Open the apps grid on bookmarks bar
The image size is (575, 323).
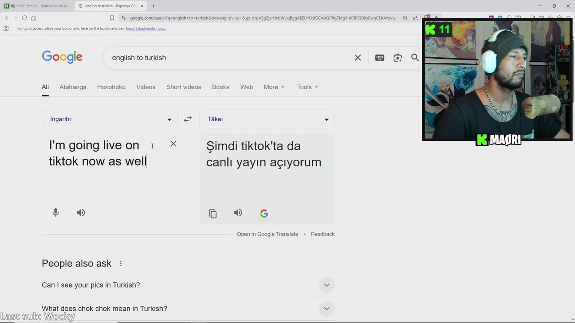(x=6, y=28)
